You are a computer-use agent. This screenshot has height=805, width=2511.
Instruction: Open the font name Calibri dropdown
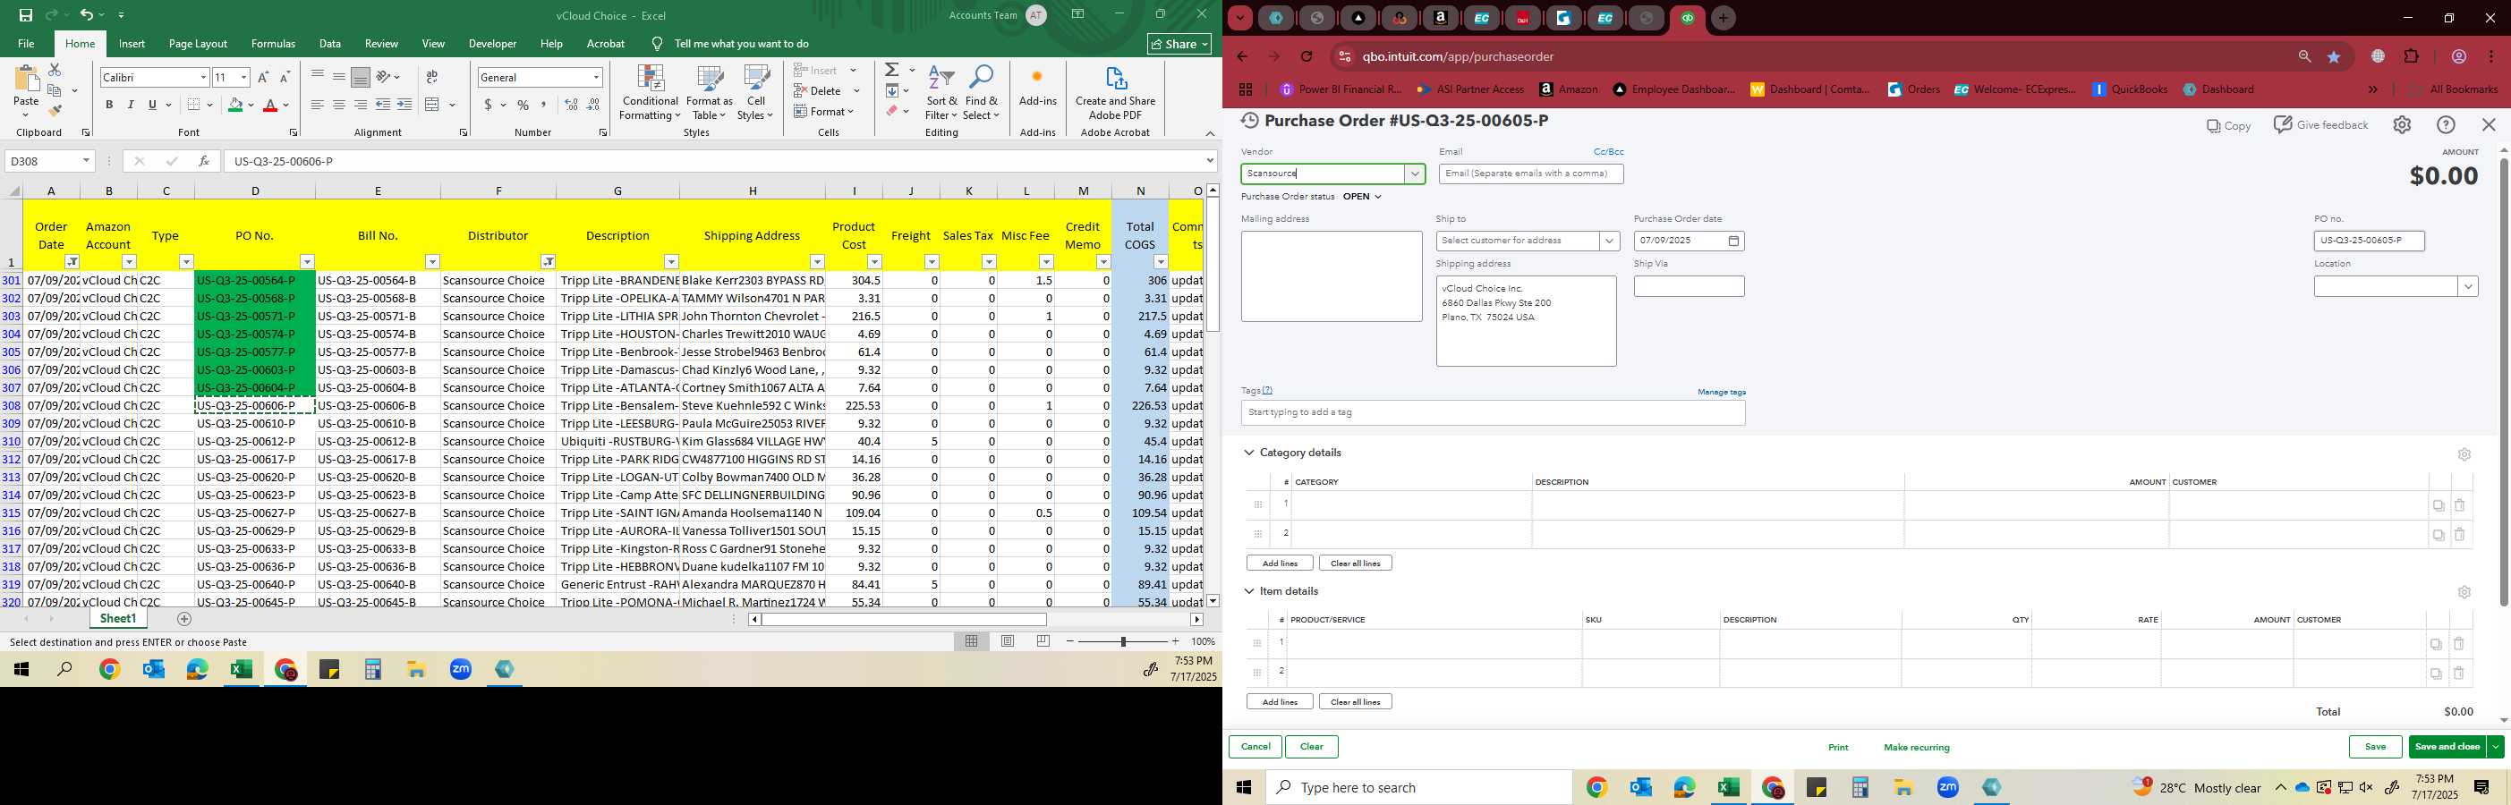click(203, 77)
